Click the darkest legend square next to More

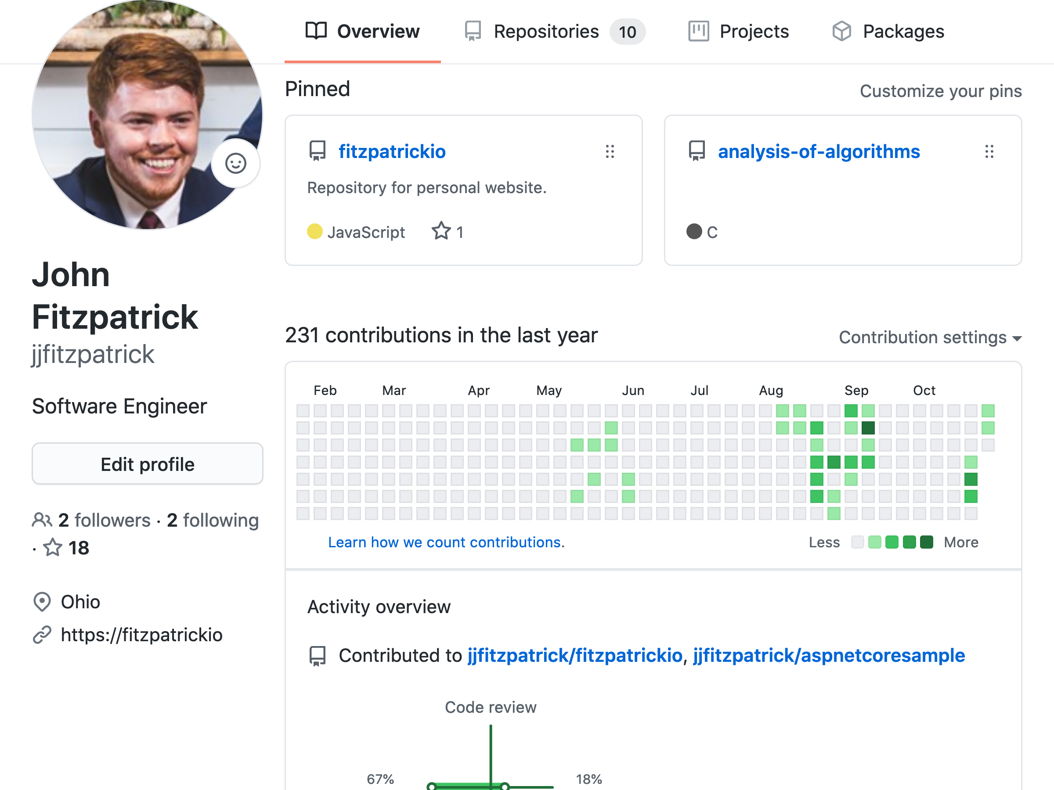[x=926, y=542]
